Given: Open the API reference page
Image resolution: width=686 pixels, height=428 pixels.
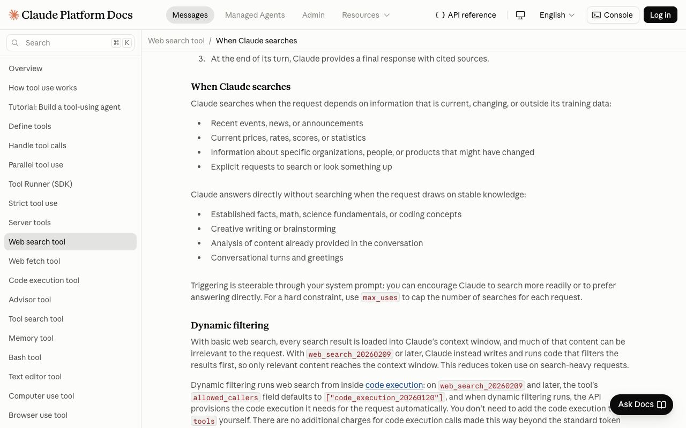Looking at the screenshot, I should 466,15.
